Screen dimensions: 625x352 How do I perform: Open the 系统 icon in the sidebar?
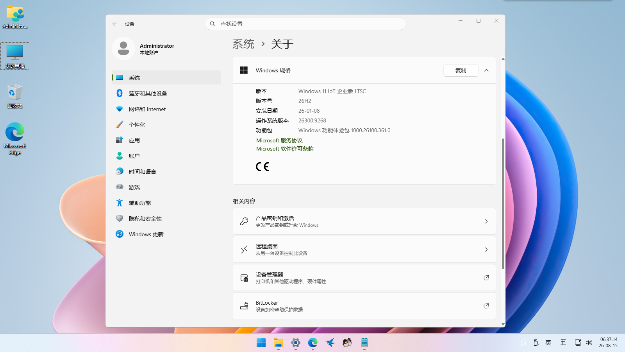pos(120,77)
